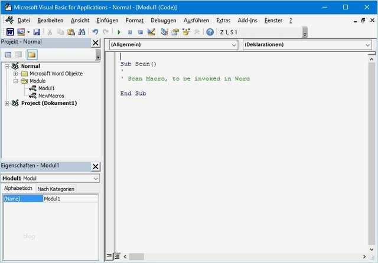Open VBA help question mark icon
Screen dimensions: 378x263
click(210, 32)
